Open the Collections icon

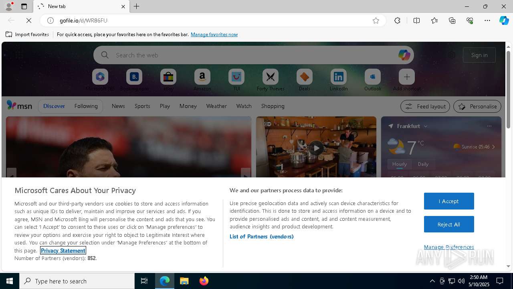(x=452, y=20)
